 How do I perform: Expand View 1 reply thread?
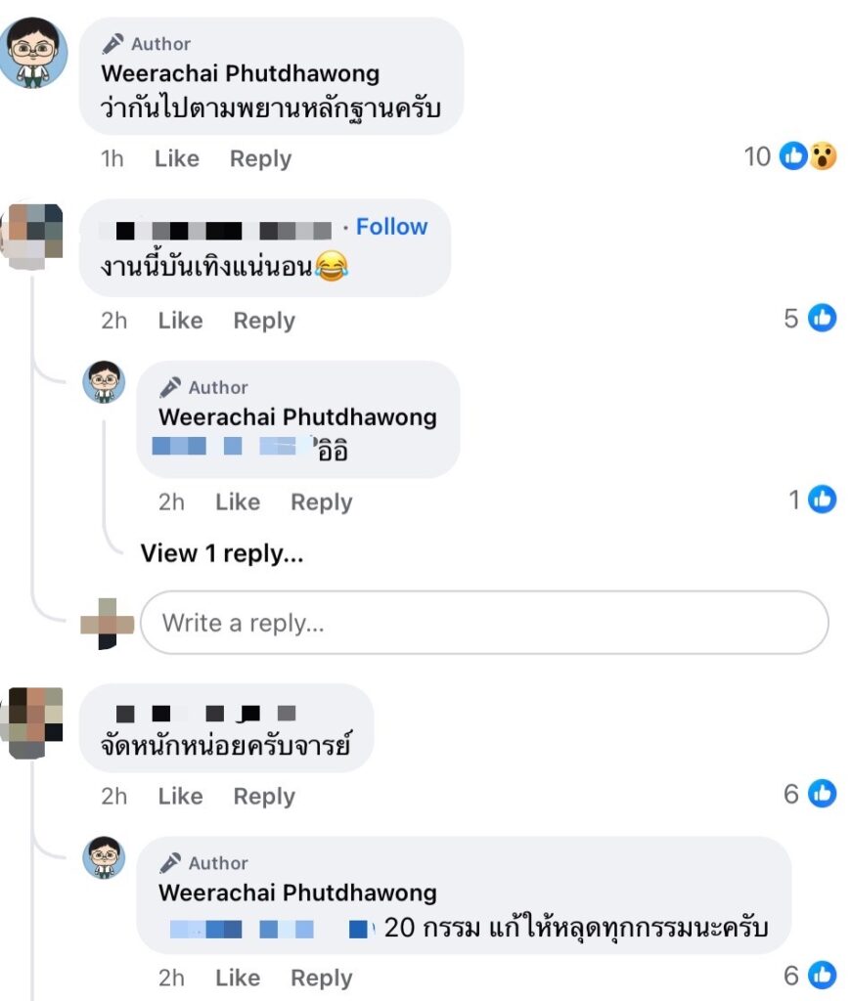(x=222, y=553)
